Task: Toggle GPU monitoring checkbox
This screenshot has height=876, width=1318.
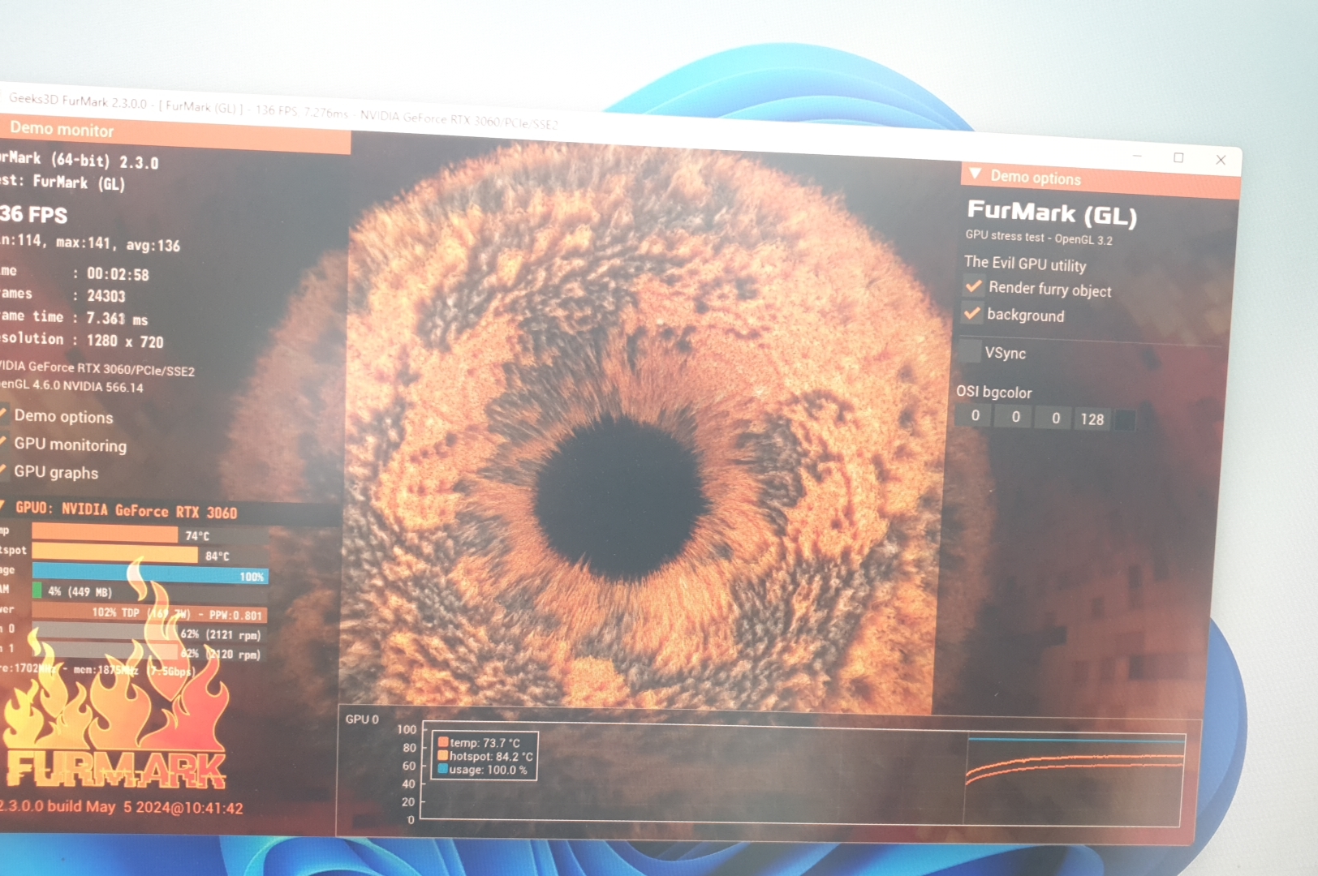Action: (x=4, y=443)
